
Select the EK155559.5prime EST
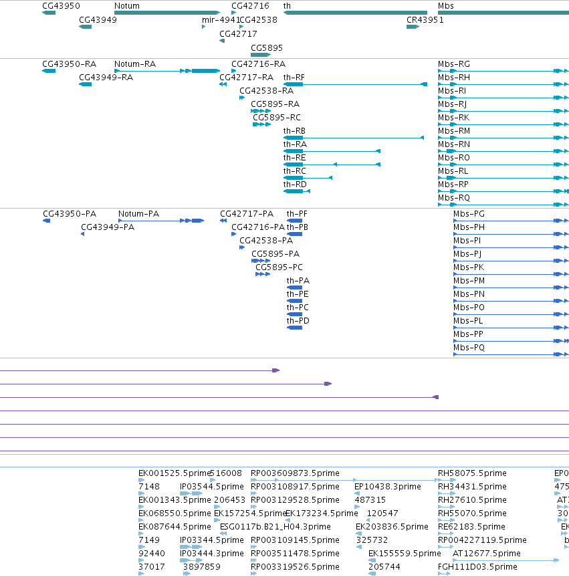[372, 560]
